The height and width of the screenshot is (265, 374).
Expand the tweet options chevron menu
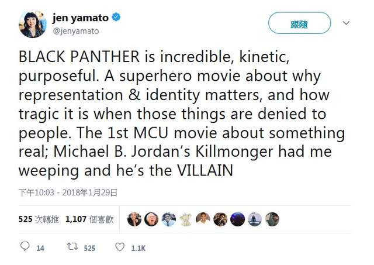pyautogui.click(x=346, y=23)
